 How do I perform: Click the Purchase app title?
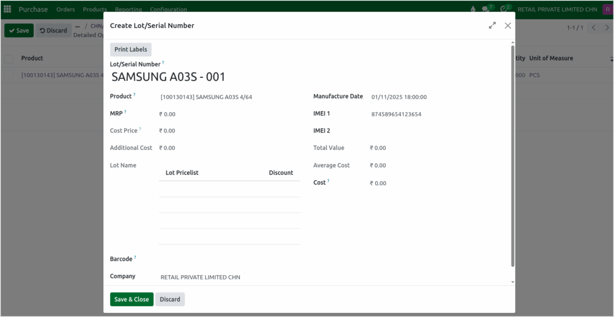(34, 10)
